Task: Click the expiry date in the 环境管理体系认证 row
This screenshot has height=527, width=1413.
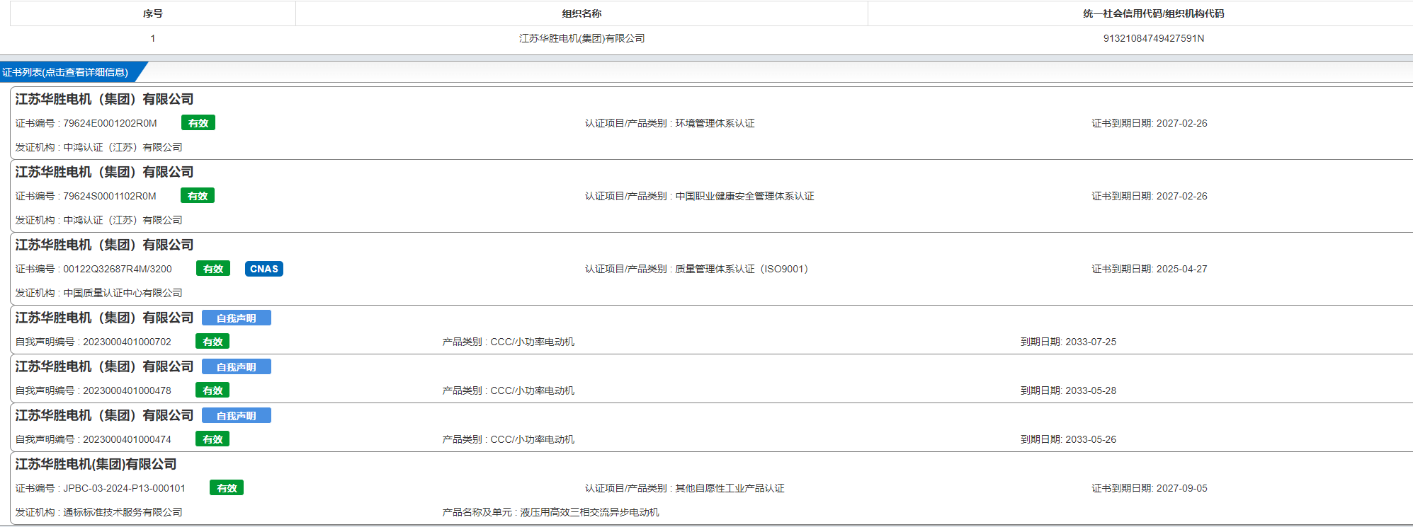Action: point(1181,123)
